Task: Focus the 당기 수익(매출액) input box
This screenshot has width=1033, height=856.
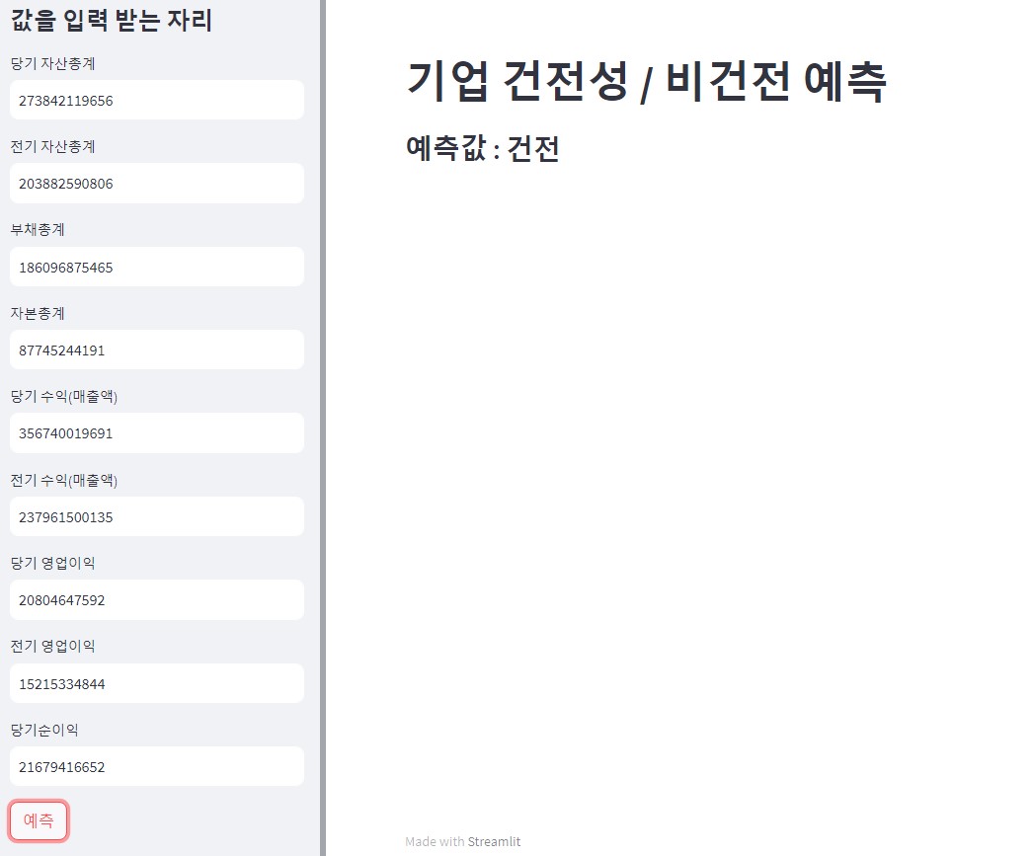Action: coord(157,433)
